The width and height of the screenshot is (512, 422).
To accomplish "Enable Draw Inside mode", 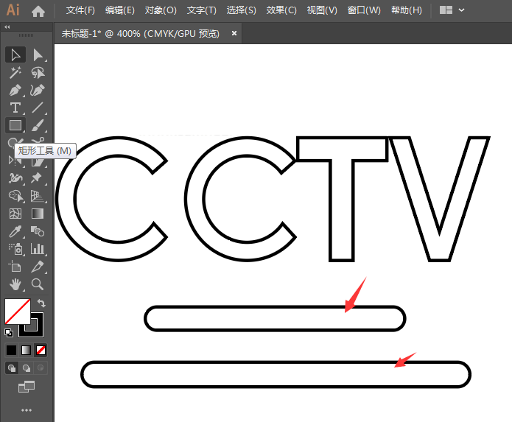I will 41,368.
